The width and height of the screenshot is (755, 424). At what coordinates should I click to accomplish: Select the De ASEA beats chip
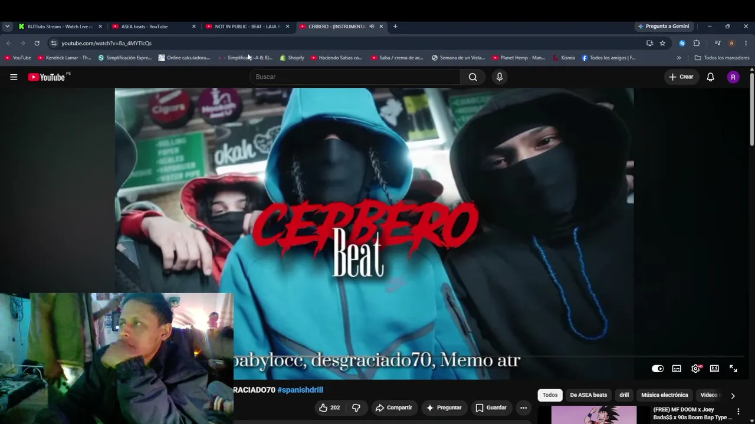[x=588, y=395]
